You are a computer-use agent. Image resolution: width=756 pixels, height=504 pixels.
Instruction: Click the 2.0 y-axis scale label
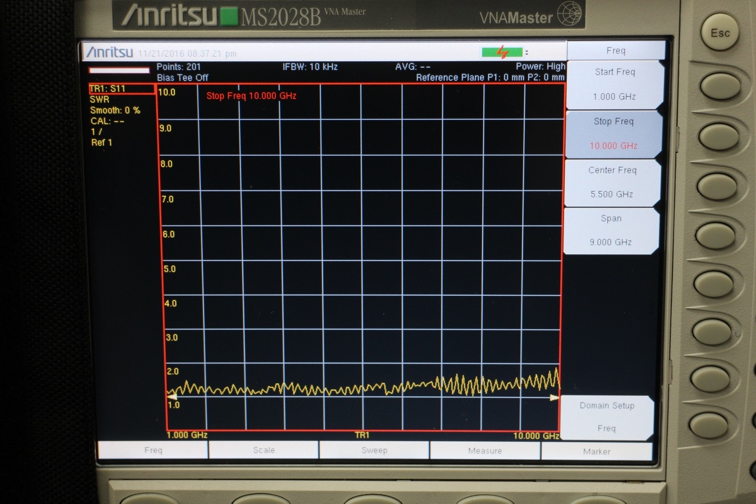tap(172, 372)
